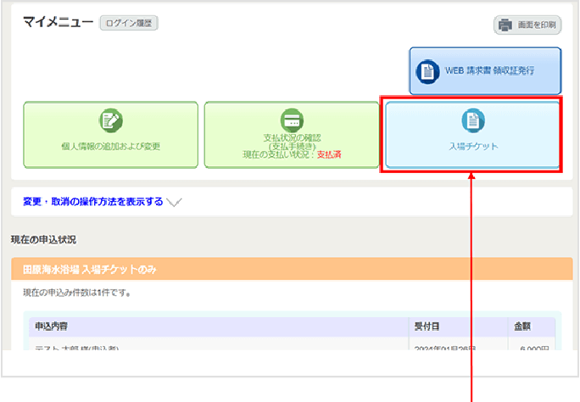Open 支払状況の確認 (支払手続き) text
The height and width of the screenshot is (402, 580).
[292, 141]
